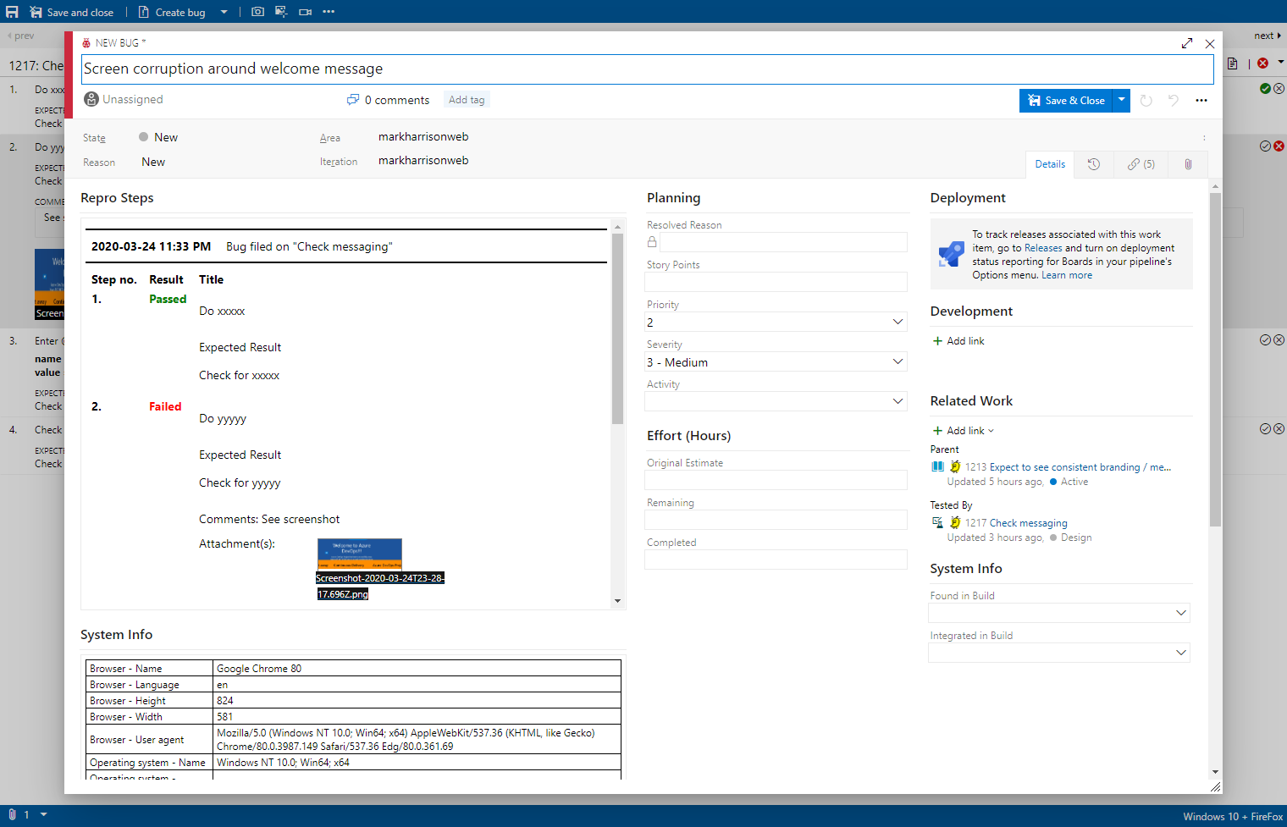
Task: Open the 1217 Check messaging link
Action: point(1016,523)
